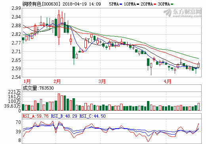This screenshot has height=144, width=206.
Task: Click the 20PMA red legend swatch
Action: [x=155, y=4]
